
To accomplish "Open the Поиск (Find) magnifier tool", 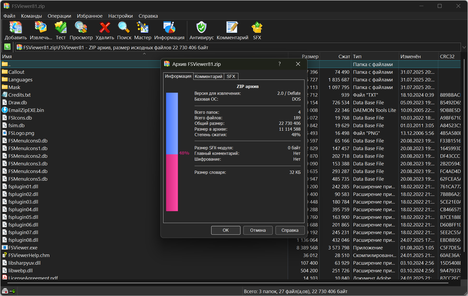I will click(x=124, y=28).
